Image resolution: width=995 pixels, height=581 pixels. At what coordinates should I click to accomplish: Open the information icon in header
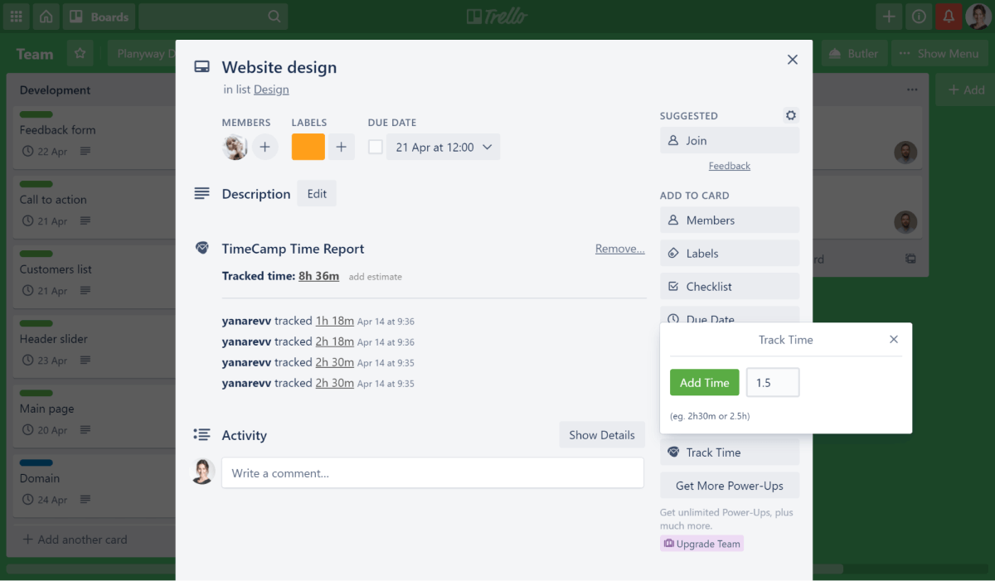(x=919, y=17)
